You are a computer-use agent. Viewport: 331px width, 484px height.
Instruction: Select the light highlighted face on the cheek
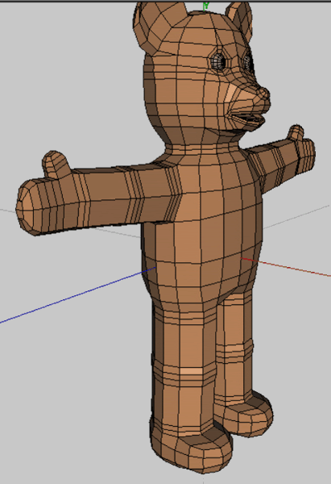230,93
